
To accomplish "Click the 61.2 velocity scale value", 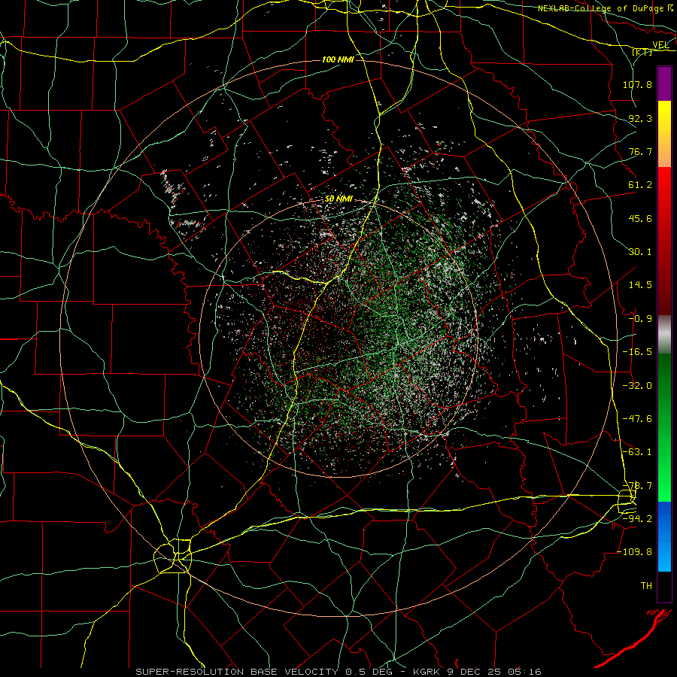I will click(640, 185).
